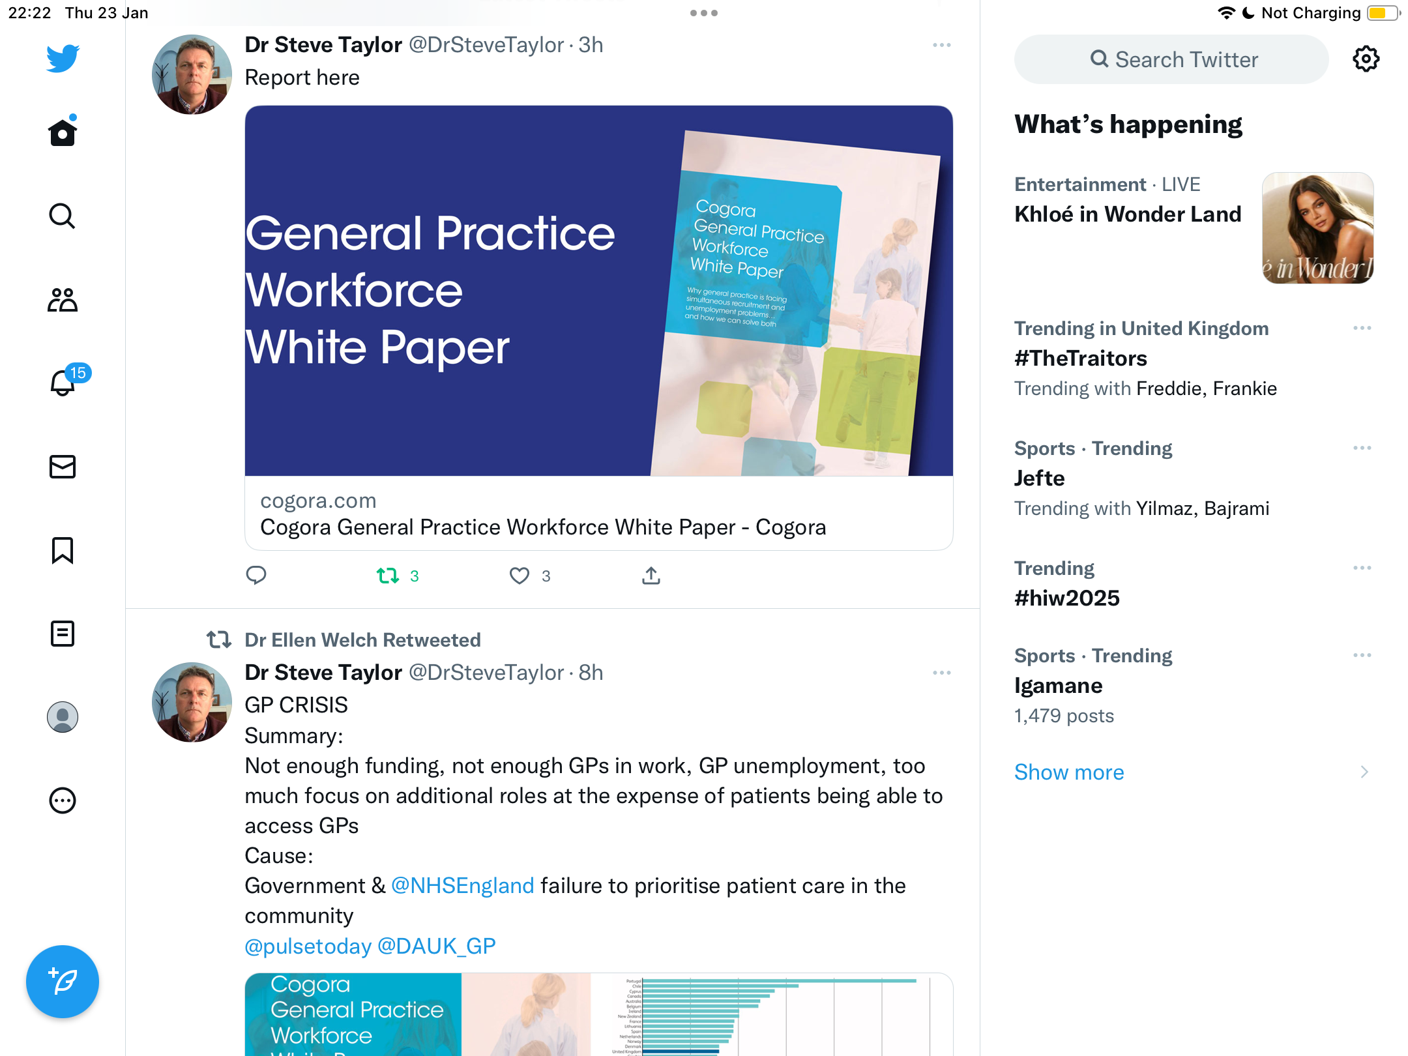The width and height of the screenshot is (1408, 1056).
Task: Click the @NHSEngland mention link
Action: (x=463, y=886)
